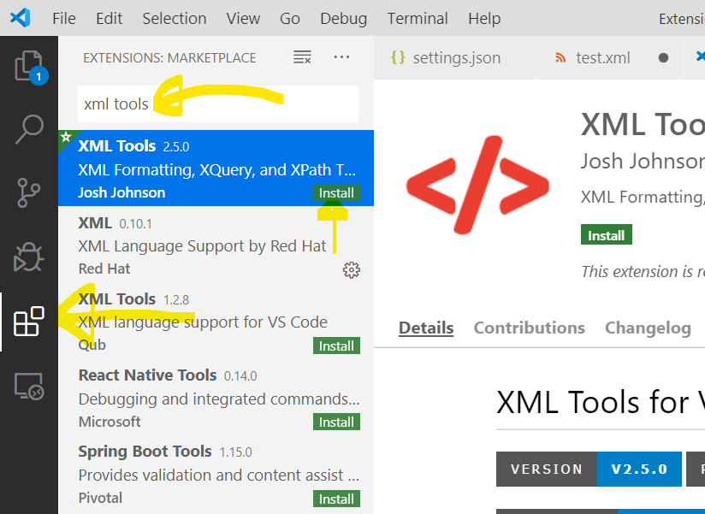Open the Debug menu
Image resolution: width=705 pixels, height=514 pixels.
343,19
